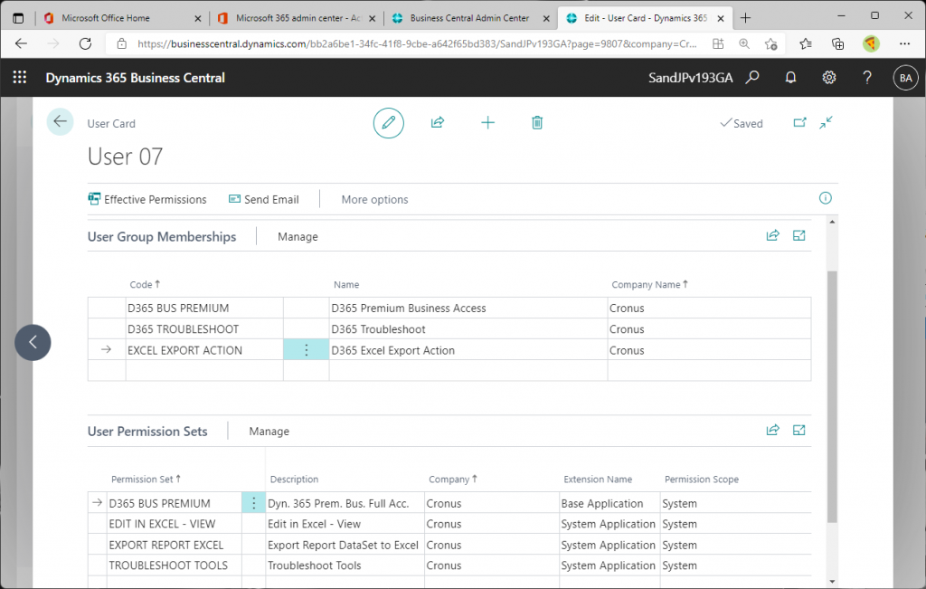Add this page to browser favorites
Screen dimensions: 926x589
(x=770, y=43)
